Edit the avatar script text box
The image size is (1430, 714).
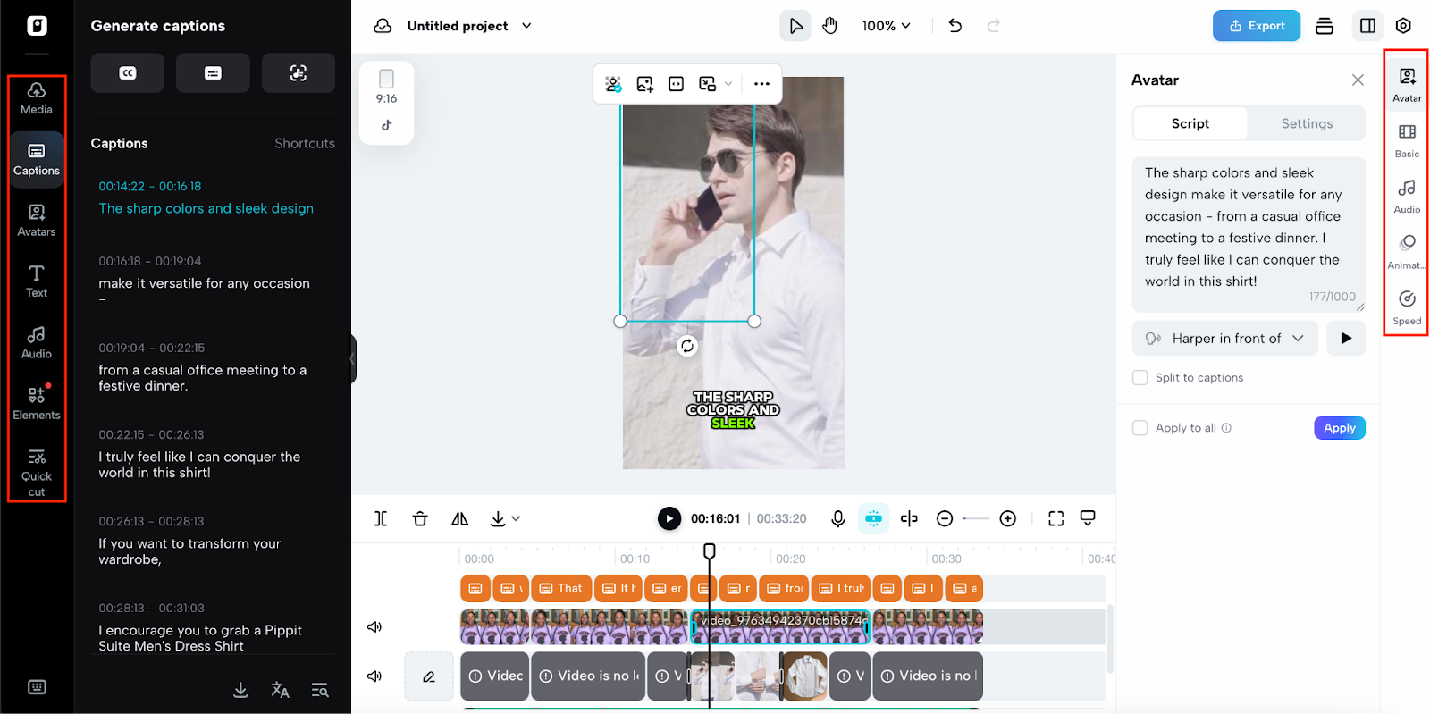1249,234
